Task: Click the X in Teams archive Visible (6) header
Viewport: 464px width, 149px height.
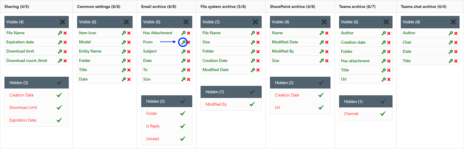Action: [386, 22]
